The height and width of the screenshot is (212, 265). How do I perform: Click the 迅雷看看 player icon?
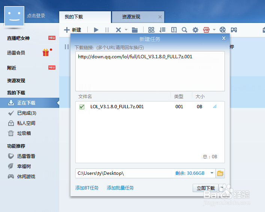[x=11, y=156]
